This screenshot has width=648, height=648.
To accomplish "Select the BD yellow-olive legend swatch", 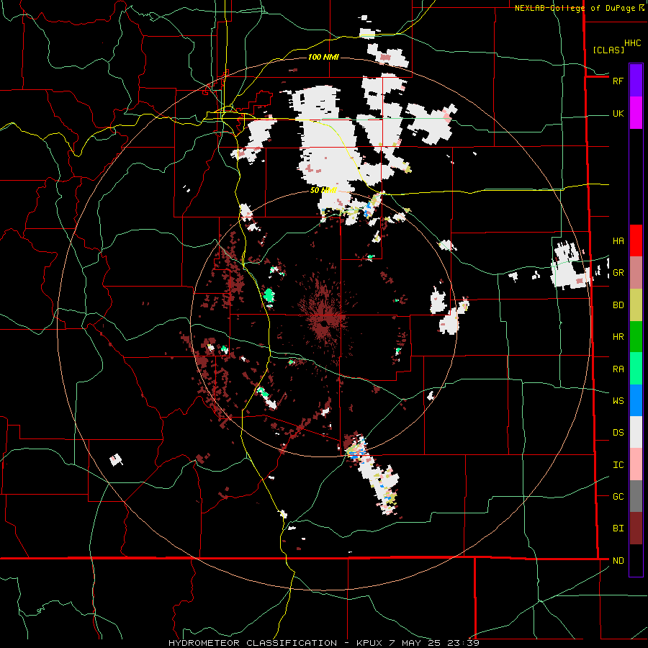I will 636,305.
